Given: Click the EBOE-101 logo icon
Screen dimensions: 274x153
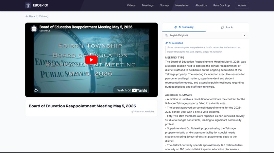Looking at the screenshot, I should [x=28, y=5].
